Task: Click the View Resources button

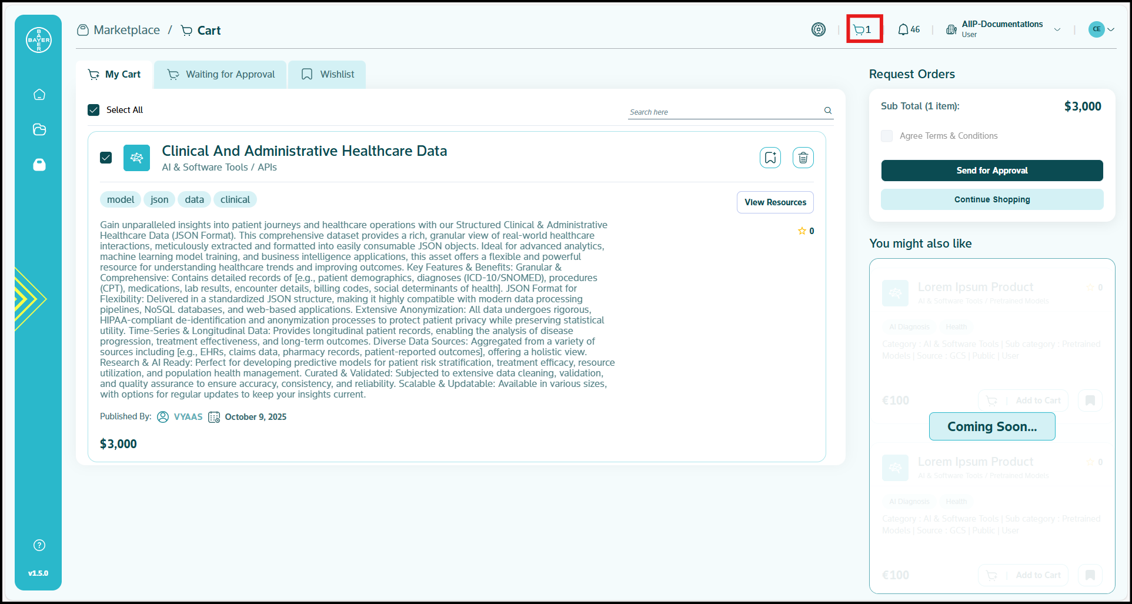Action: tap(775, 202)
